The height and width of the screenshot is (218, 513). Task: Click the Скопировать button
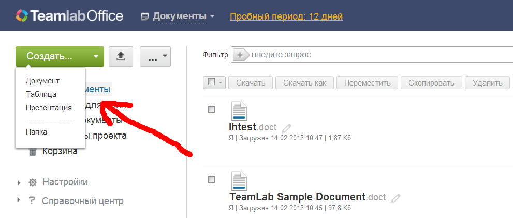point(431,83)
